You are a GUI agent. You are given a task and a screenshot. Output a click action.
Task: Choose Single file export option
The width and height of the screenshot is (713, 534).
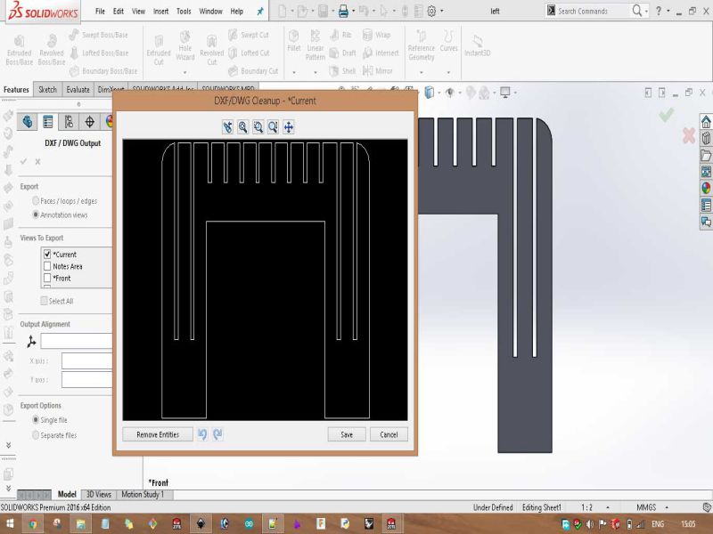click(36, 420)
